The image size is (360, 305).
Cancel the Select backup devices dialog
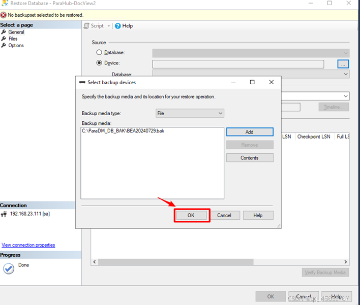[x=224, y=215]
